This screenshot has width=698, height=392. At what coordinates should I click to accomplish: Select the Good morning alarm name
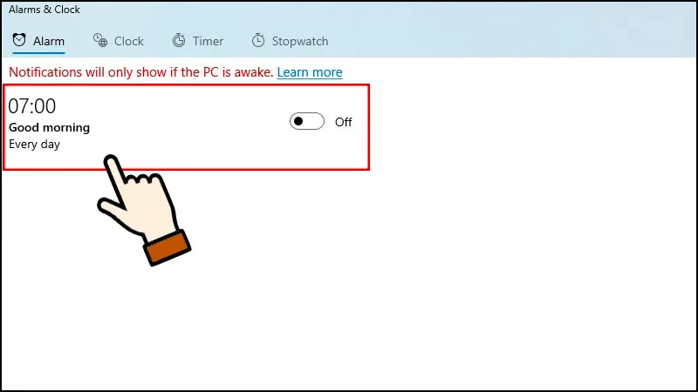[50, 128]
